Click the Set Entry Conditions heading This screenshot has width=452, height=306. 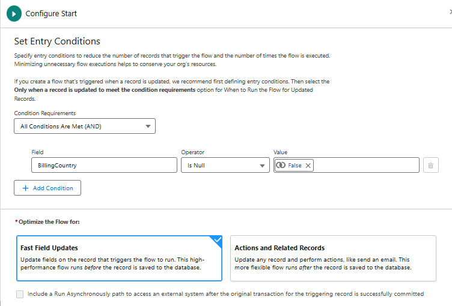coord(57,41)
